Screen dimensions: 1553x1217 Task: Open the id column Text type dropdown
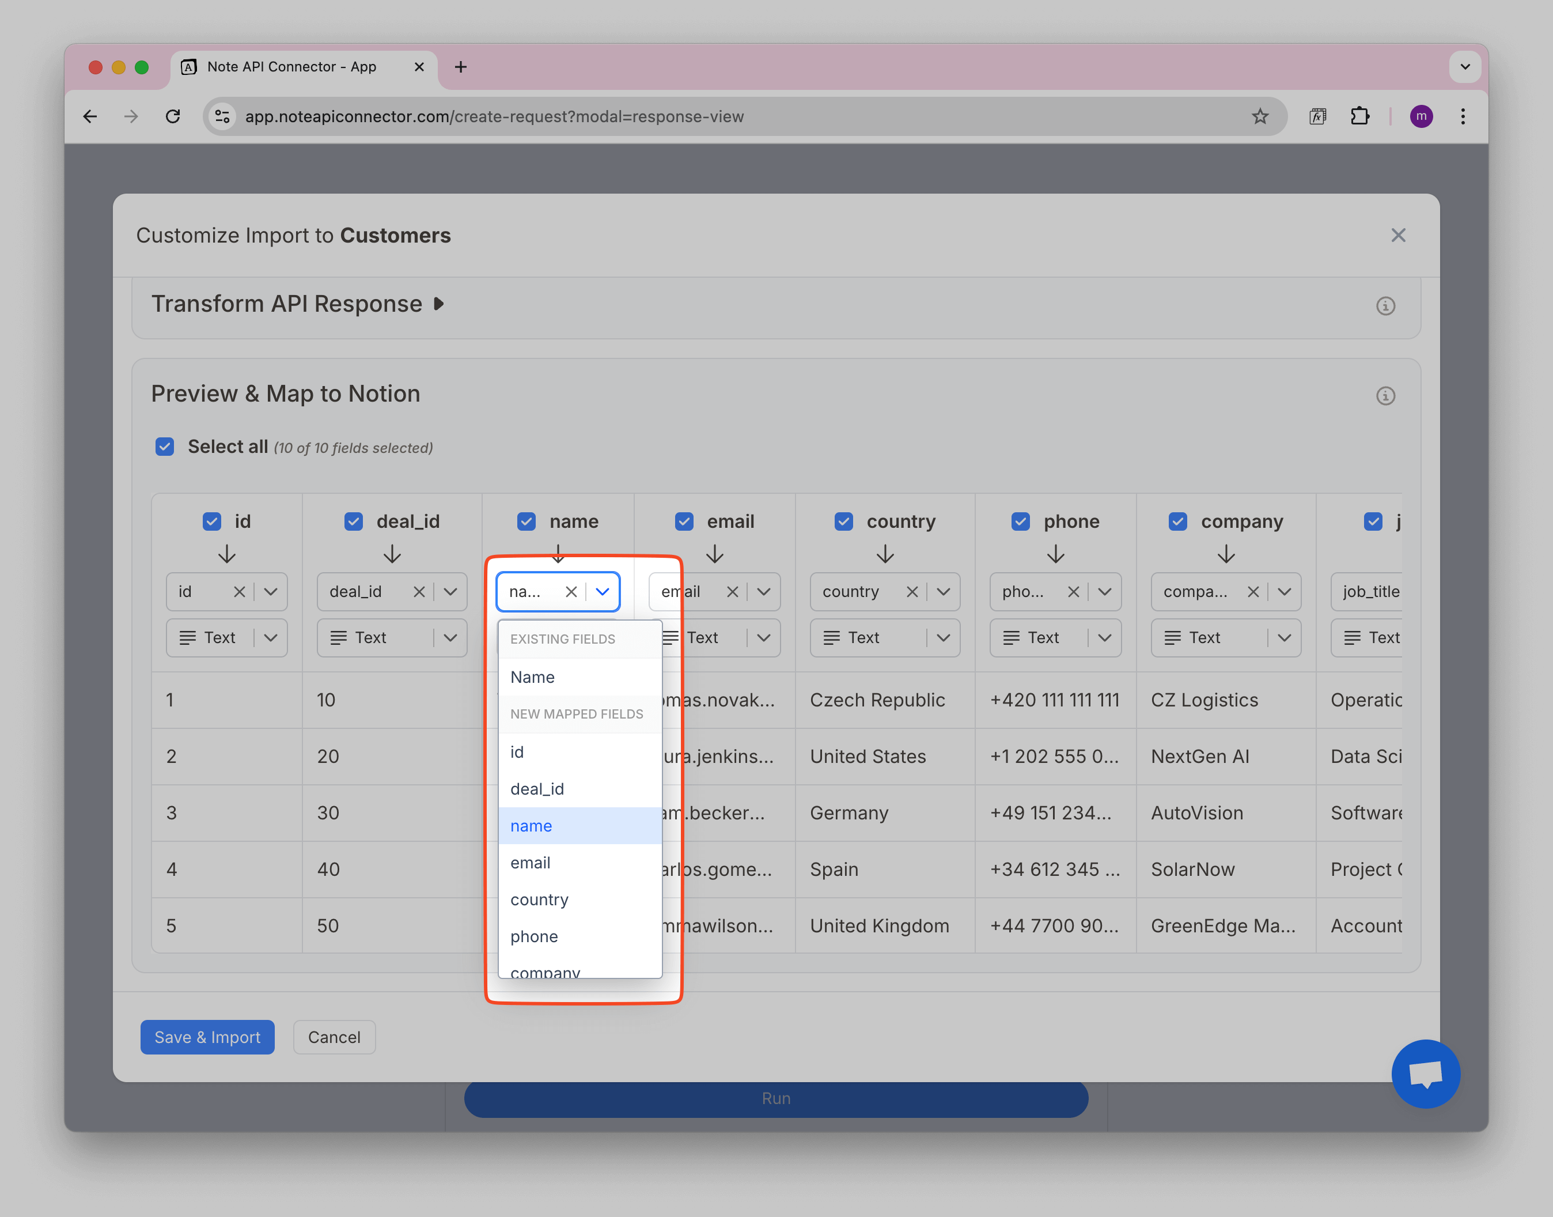270,638
